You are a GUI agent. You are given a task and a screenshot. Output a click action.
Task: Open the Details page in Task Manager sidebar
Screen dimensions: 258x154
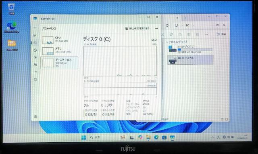tap(35, 72)
